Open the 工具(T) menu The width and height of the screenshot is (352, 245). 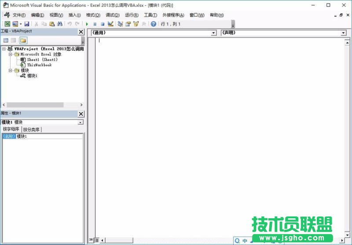click(150, 15)
